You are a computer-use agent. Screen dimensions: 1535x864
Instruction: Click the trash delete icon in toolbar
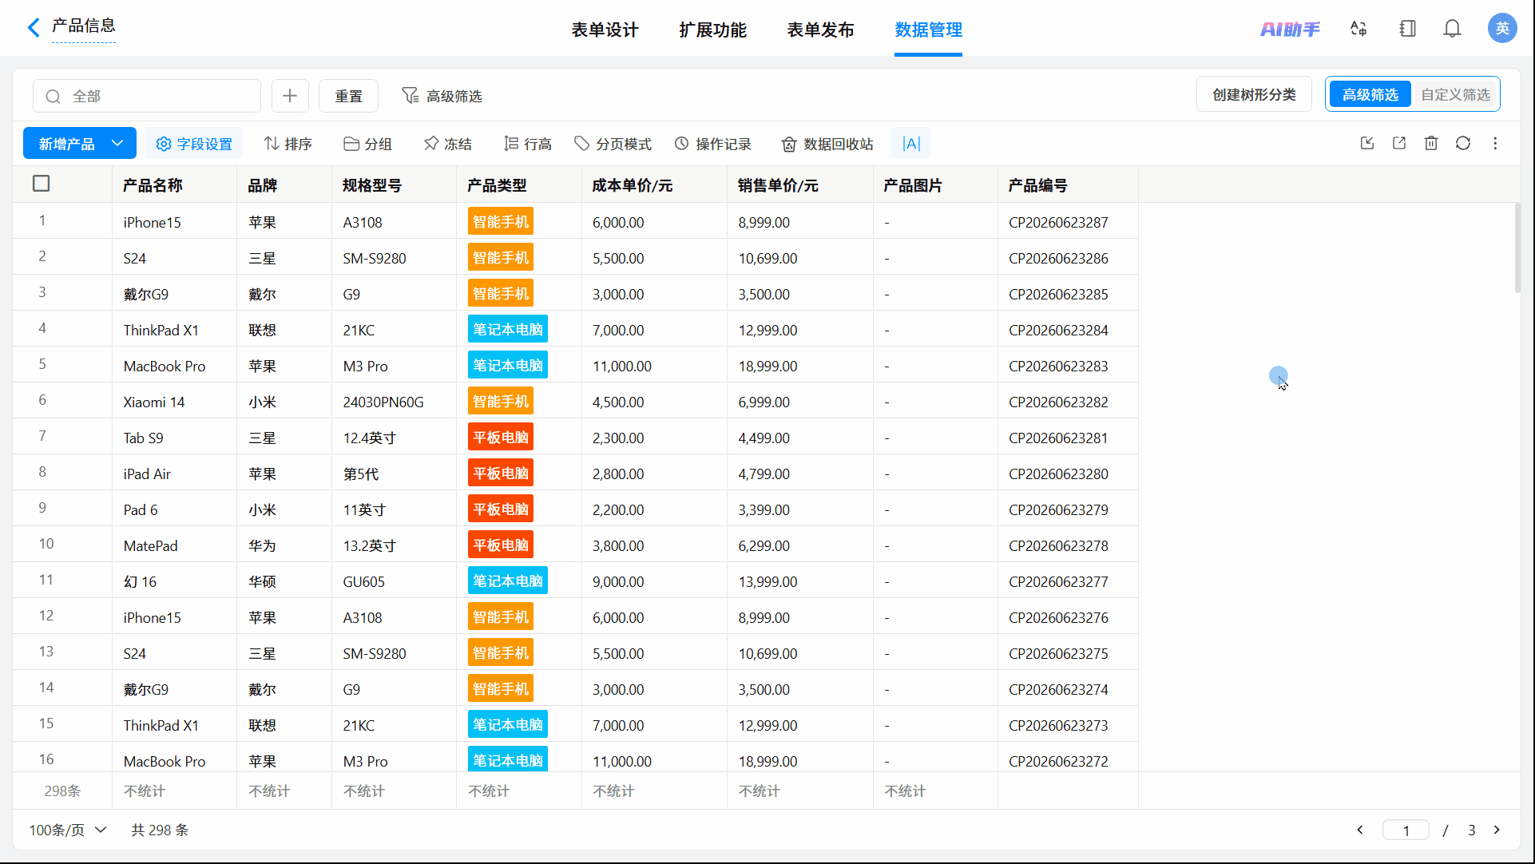(1431, 143)
